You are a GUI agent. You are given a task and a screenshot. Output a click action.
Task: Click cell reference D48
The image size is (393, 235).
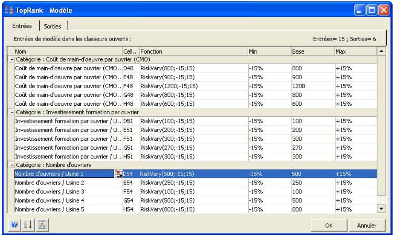pyautogui.click(x=128, y=68)
